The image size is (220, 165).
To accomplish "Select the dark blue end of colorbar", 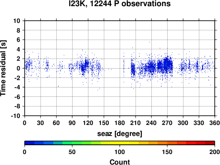I will (29, 143).
